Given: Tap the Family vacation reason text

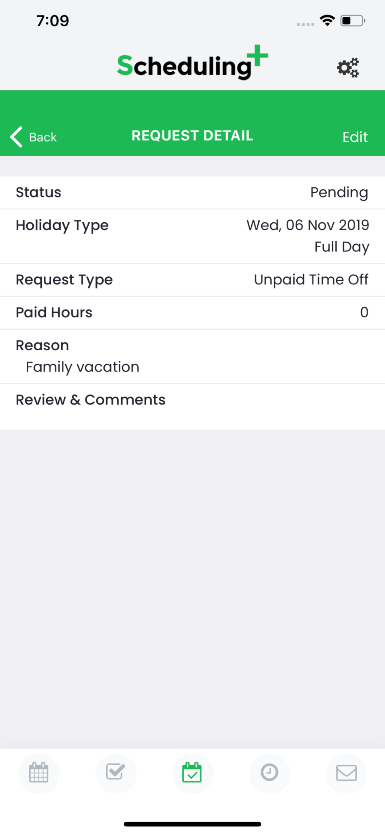Looking at the screenshot, I should 82,367.
